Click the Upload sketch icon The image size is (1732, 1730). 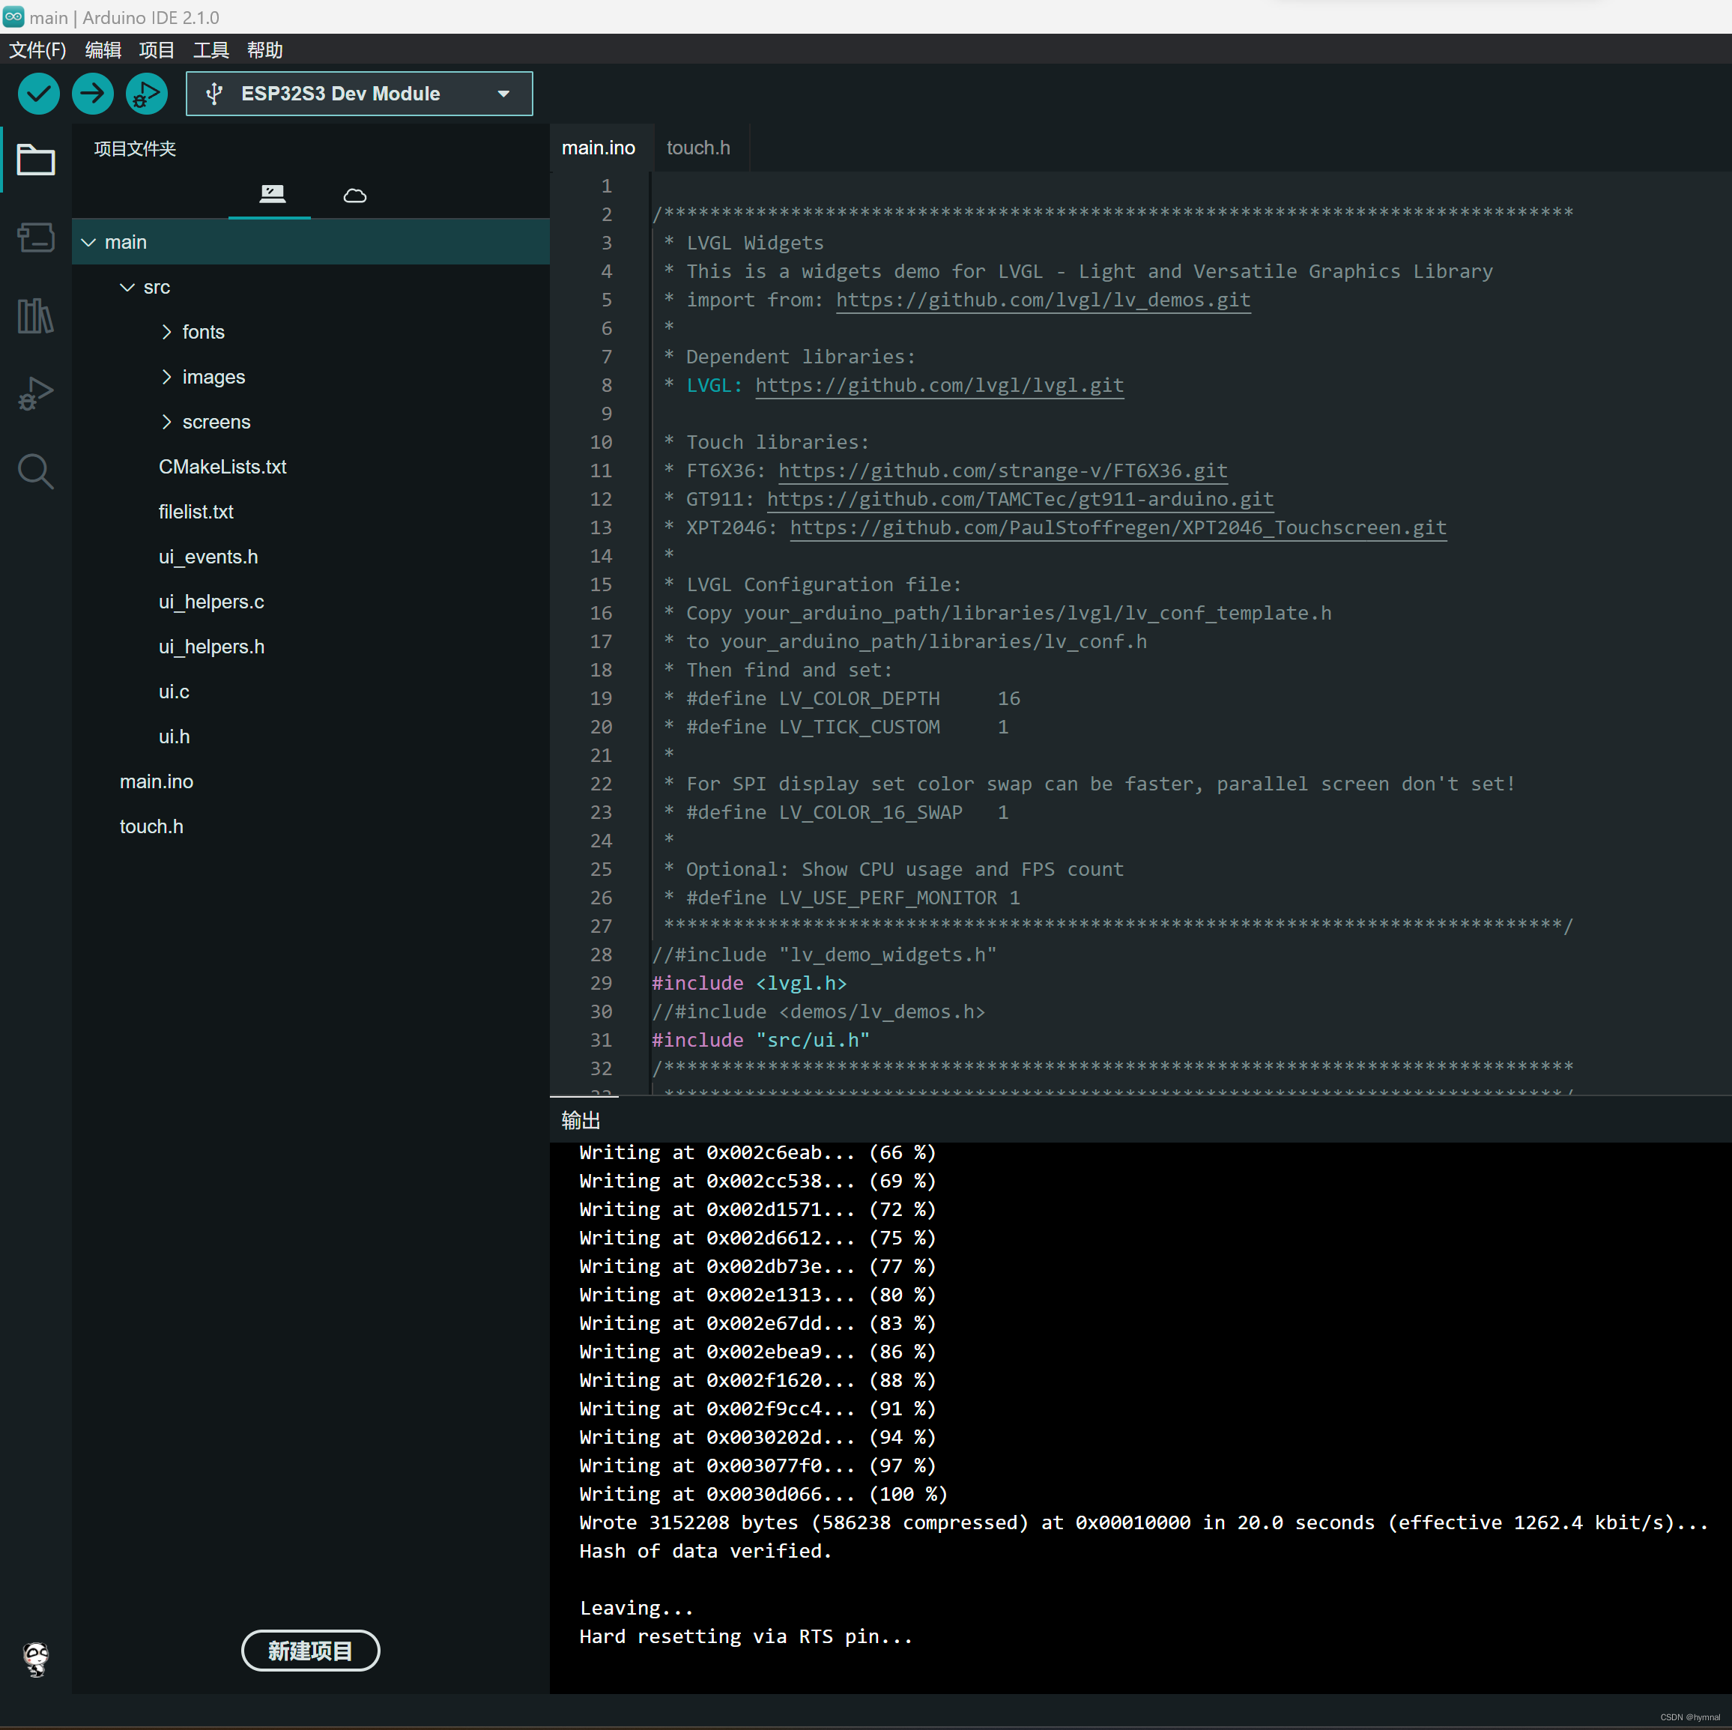click(92, 93)
